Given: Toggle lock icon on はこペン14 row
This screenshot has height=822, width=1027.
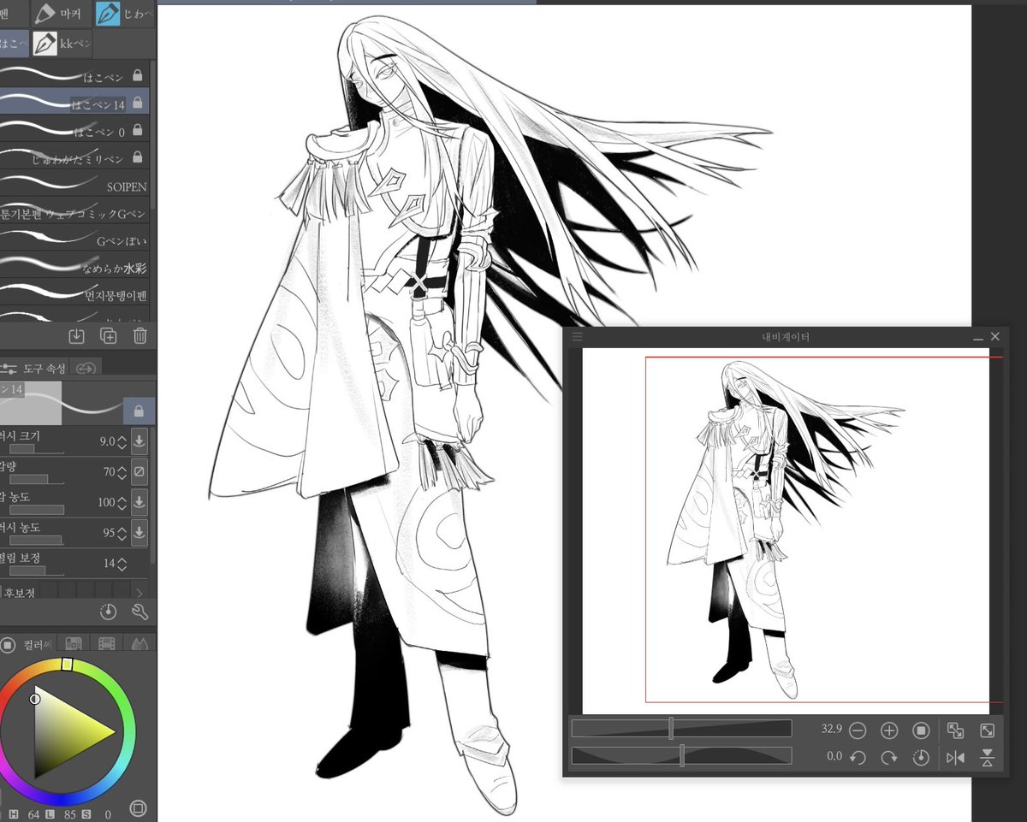Looking at the screenshot, I should coord(138,103).
